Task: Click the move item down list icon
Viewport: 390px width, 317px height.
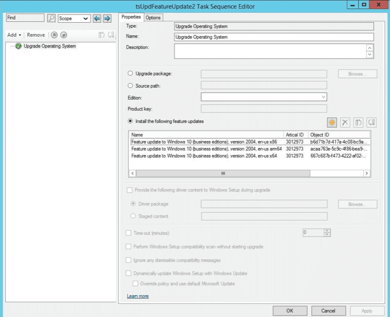Action: tap(371, 121)
